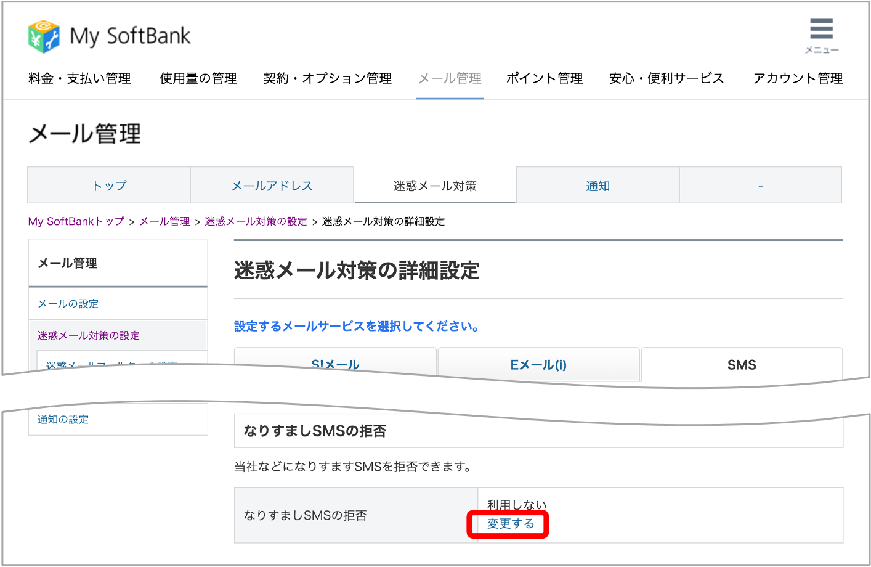Click the 迷惑メール対策の詳細設定 page heading
This screenshot has width=871, height=567.
click(x=357, y=271)
